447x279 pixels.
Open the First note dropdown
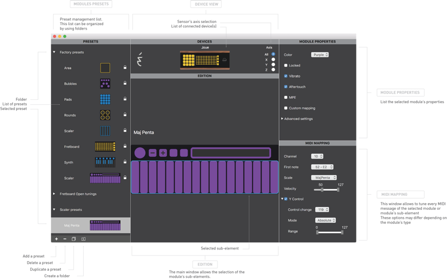point(322,167)
